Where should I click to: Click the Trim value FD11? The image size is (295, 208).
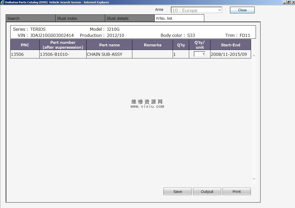pyautogui.click(x=245, y=35)
